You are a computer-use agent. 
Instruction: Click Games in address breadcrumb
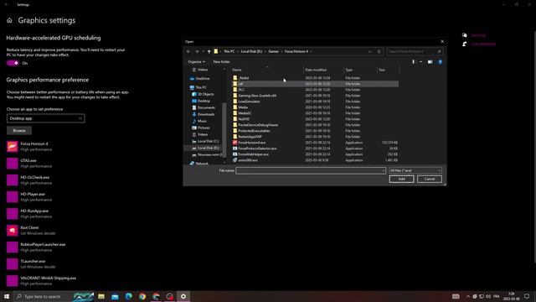pos(273,51)
